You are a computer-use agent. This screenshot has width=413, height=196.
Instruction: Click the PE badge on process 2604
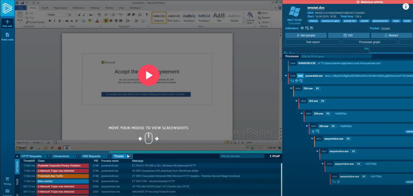(x=318, y=88)
